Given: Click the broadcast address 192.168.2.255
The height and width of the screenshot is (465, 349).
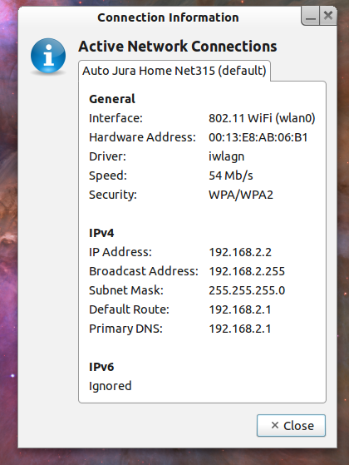Looking at the screenshot, I should coord(247,271).
